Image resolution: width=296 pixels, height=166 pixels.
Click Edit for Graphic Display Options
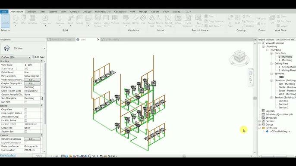point(32,83)
